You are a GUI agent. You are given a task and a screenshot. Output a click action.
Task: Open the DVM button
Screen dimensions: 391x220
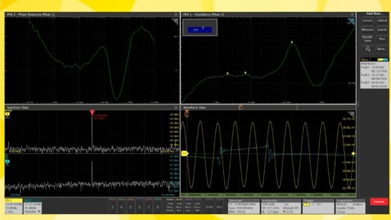pyautogui.click(x=210, y=206)
